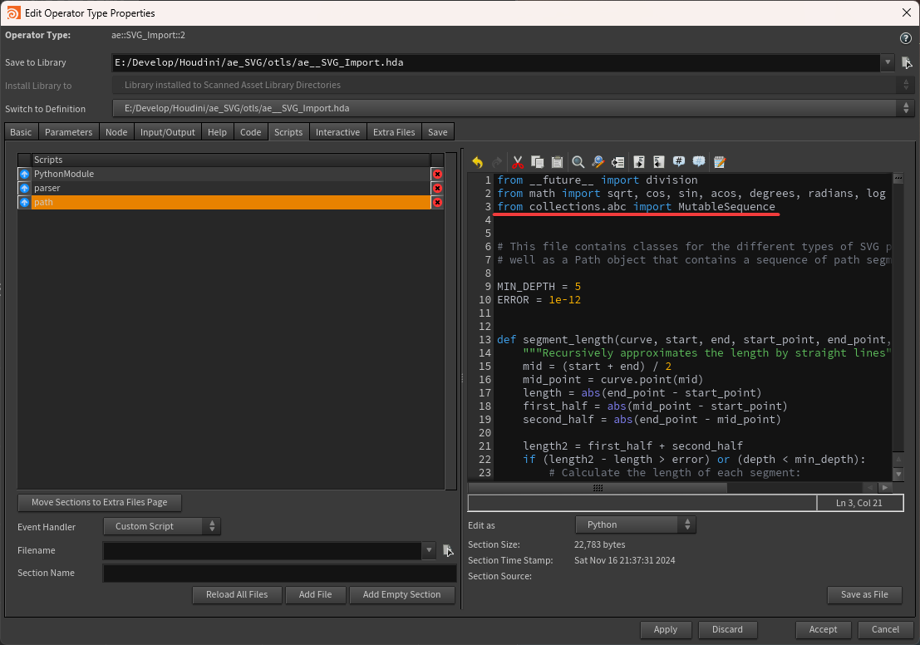Click the copy icon in editor toolbar
This screenshot has height=645, width=920.
click(x=537, y=162)
